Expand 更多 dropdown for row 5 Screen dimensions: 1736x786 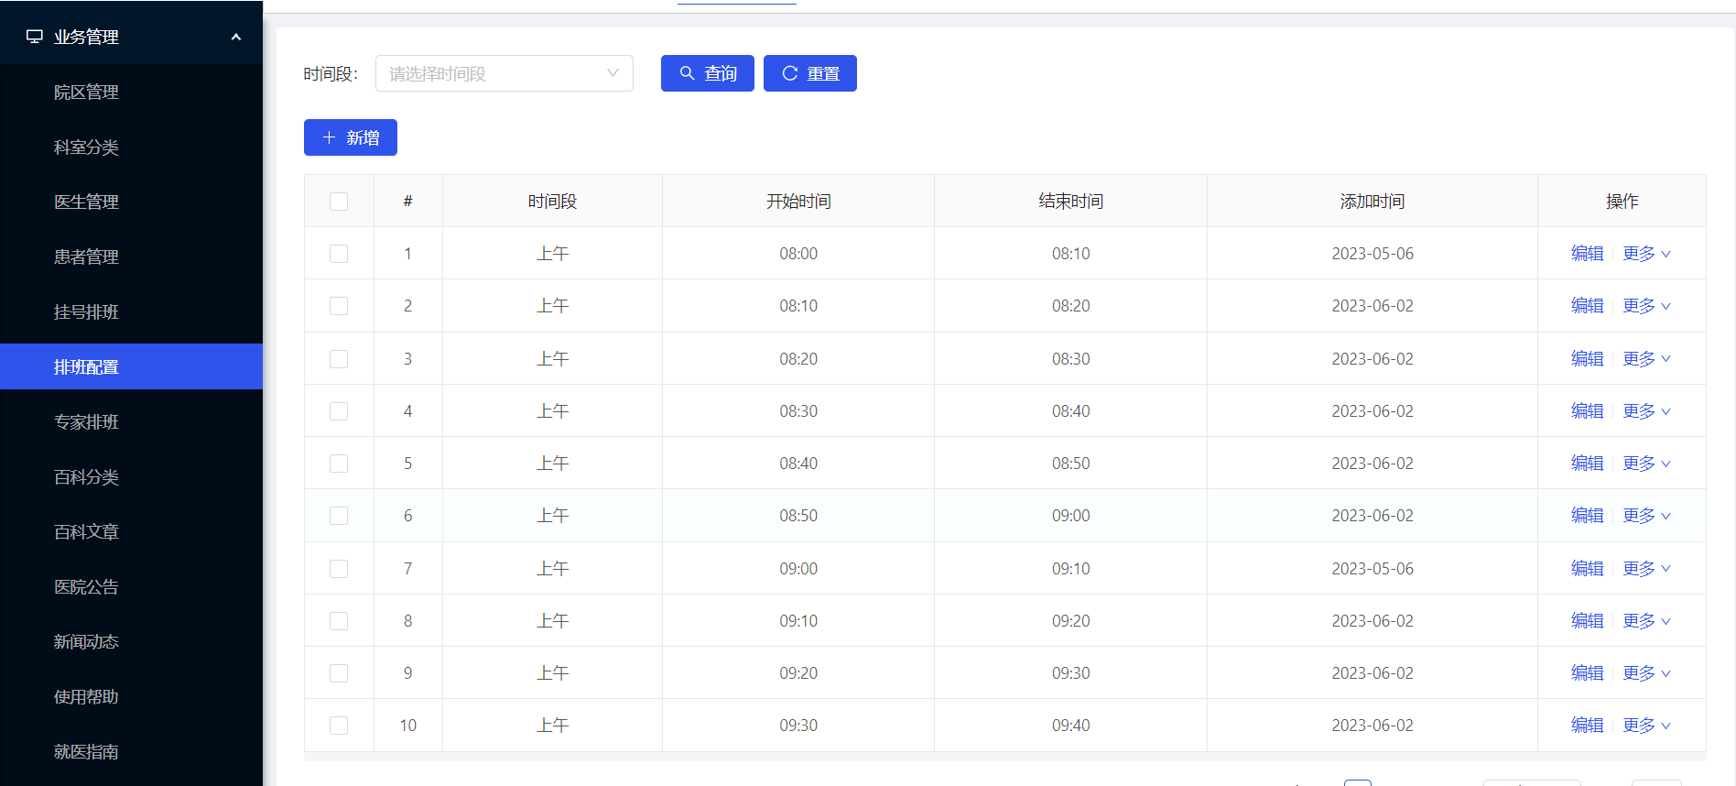coord(1647,464)
